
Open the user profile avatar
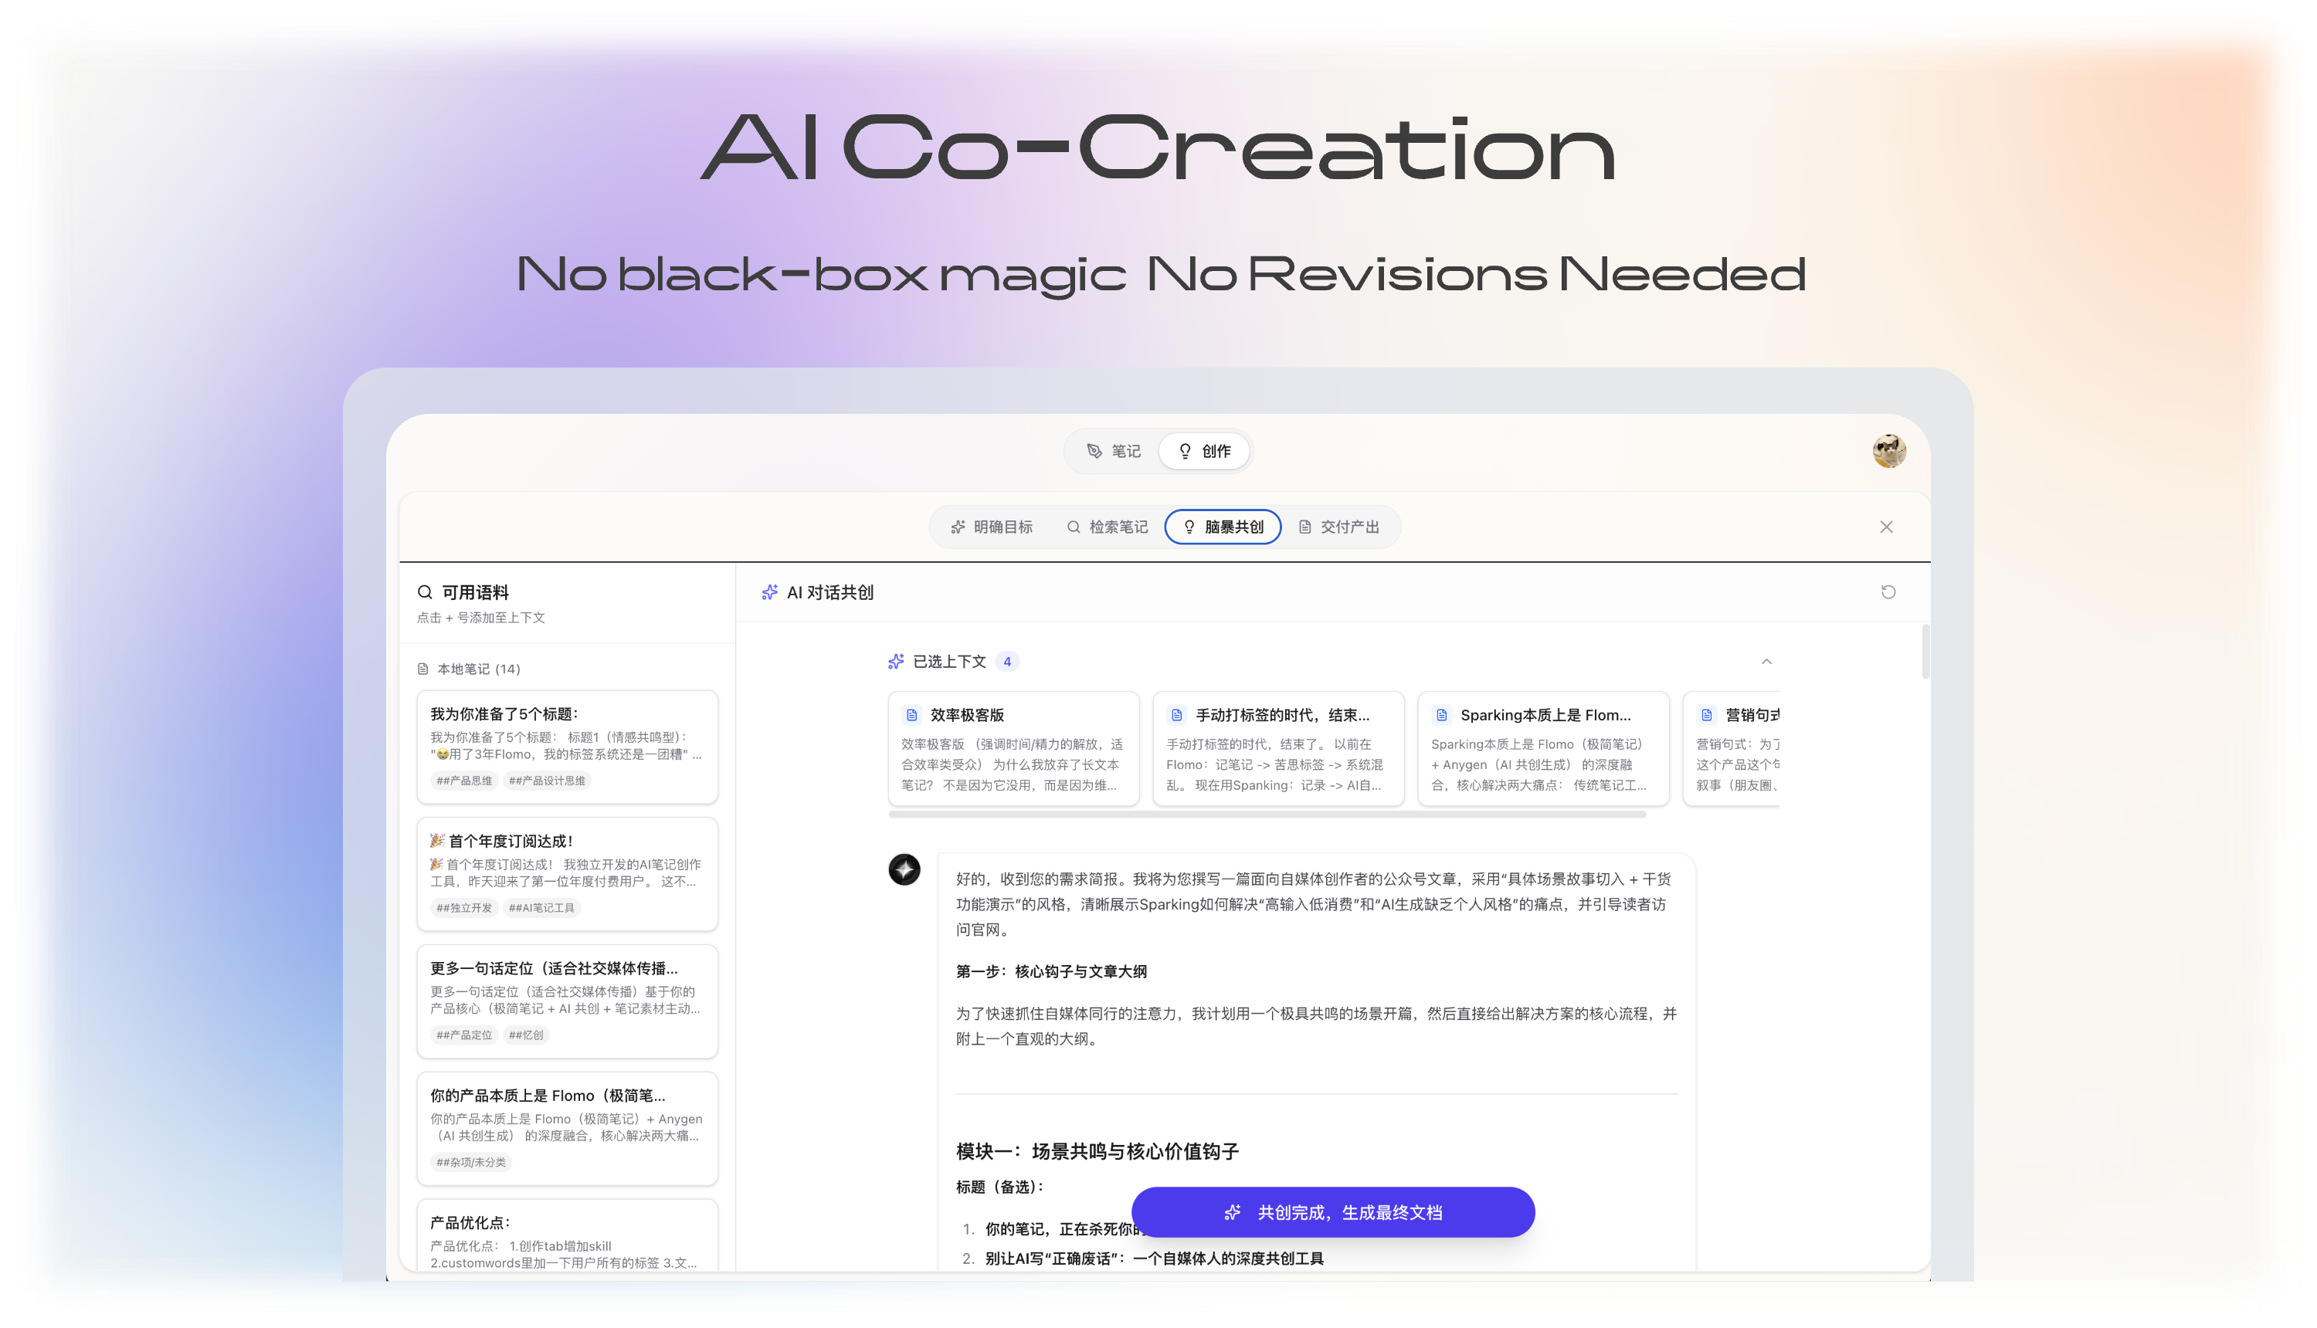(1890, 451)
